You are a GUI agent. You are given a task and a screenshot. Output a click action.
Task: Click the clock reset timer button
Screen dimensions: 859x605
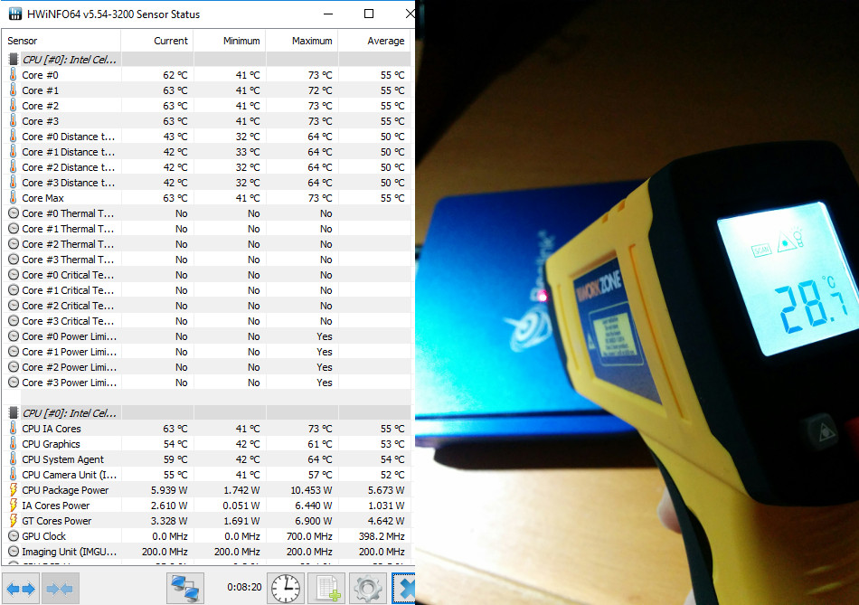pyautogui.click(x=286, y=589)
